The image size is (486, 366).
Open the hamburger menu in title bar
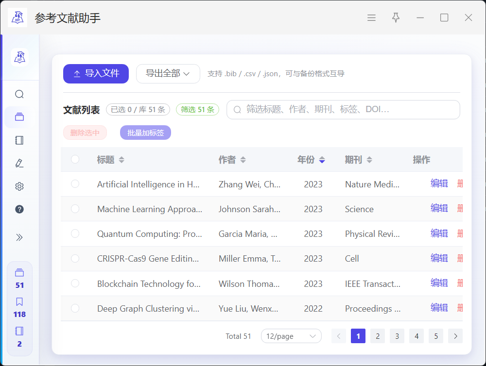click(x=371, y=18)
